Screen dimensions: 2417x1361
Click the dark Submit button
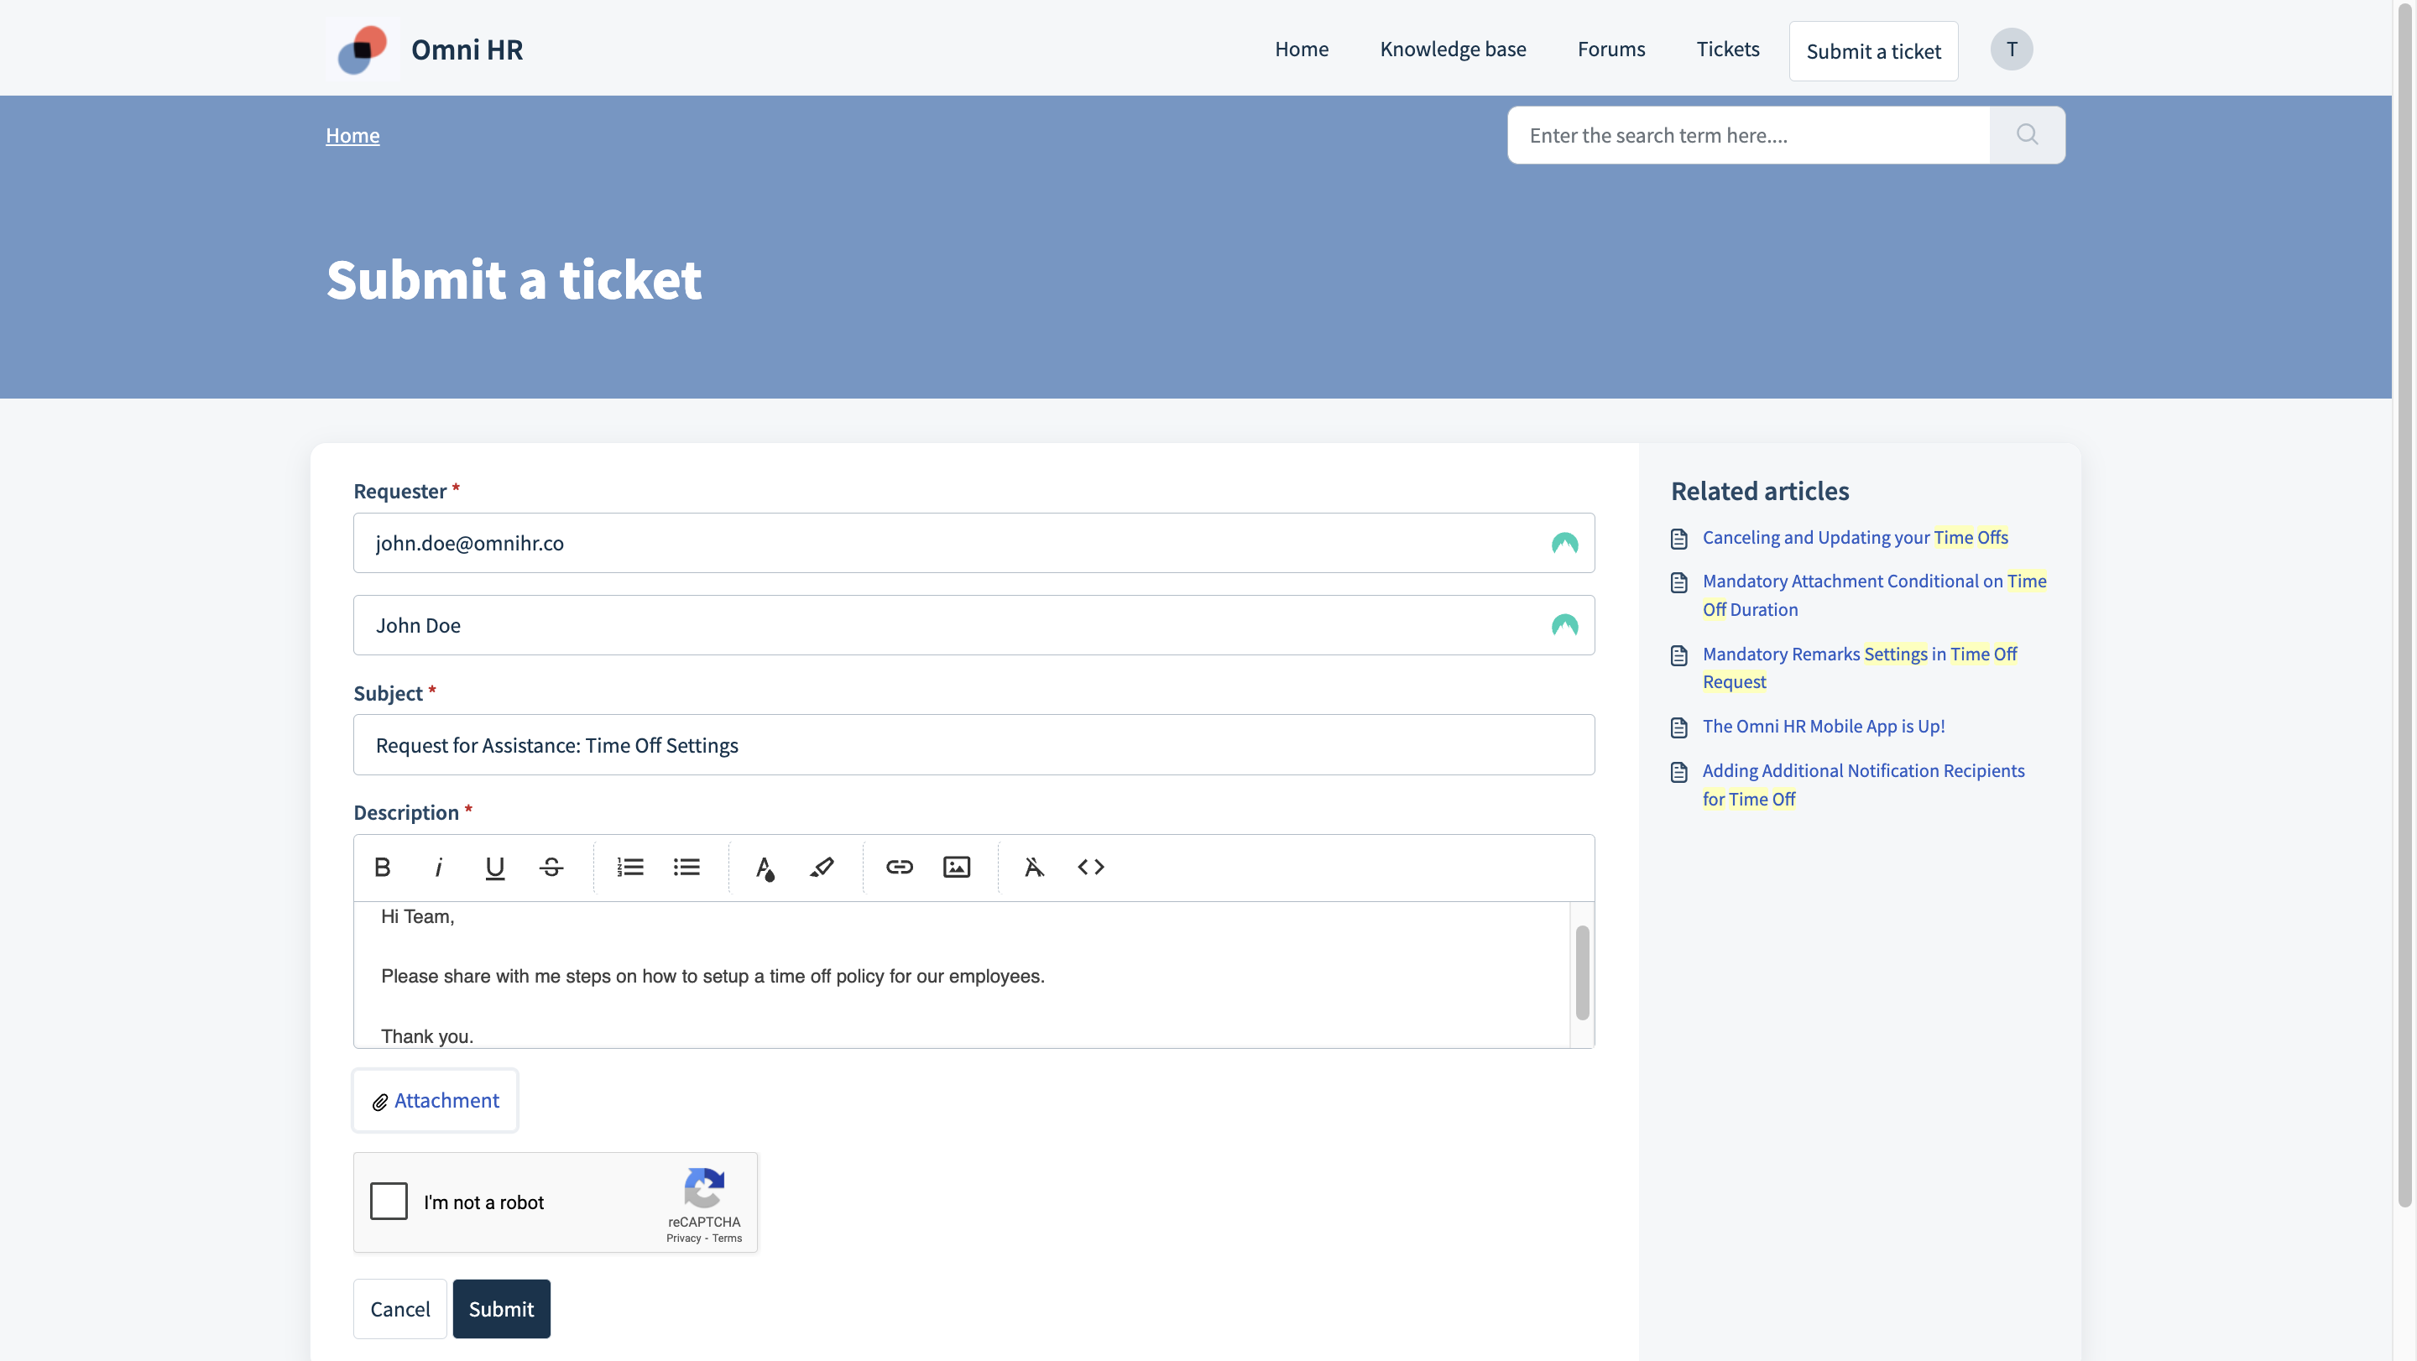(x=501, y=1308)
